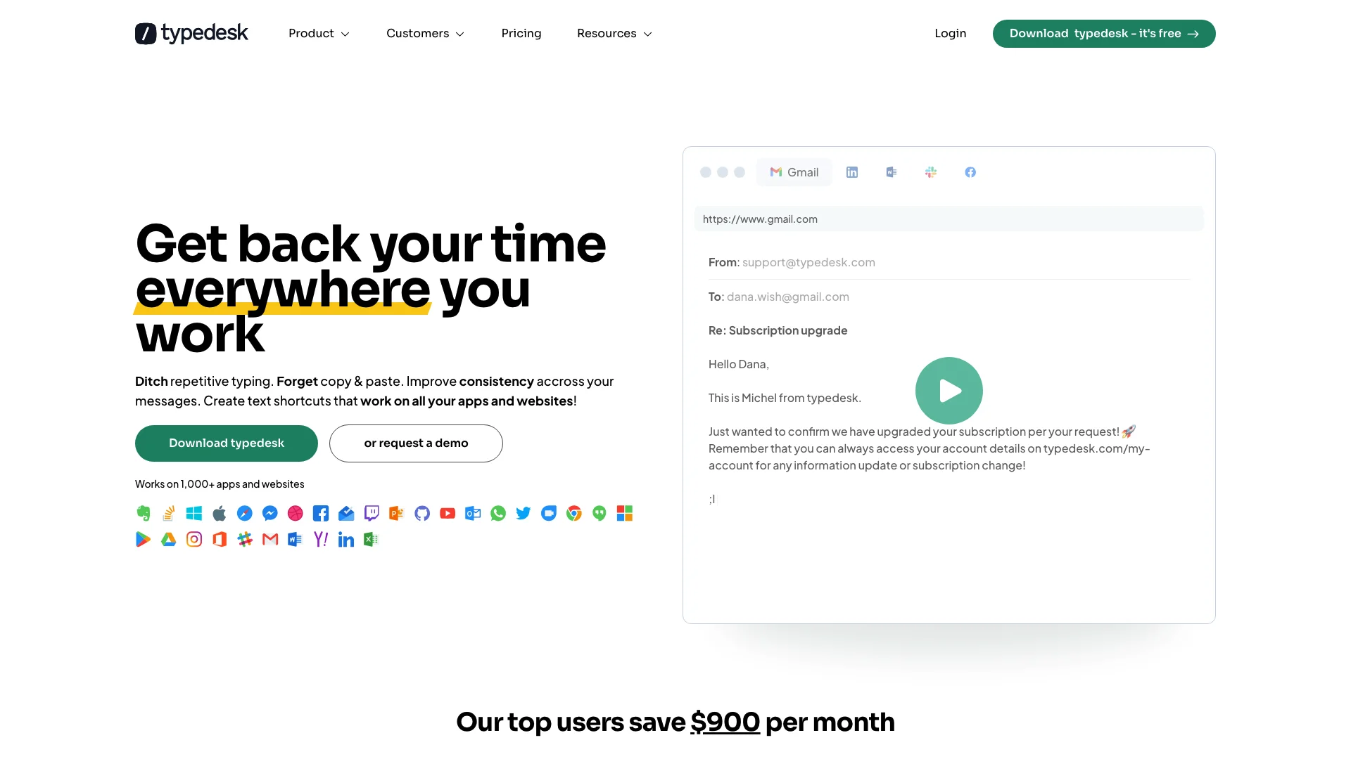
Task: Expand the Resources dropdown menu
Action: click(615, 33)
